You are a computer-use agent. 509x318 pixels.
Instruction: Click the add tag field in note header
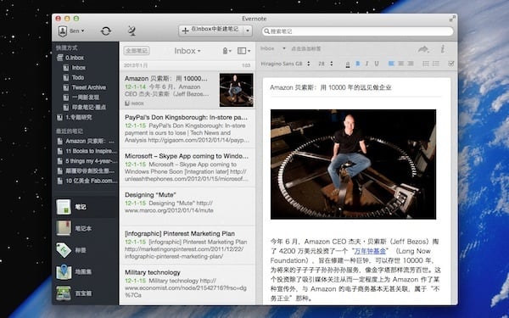(x=305, y=48)
